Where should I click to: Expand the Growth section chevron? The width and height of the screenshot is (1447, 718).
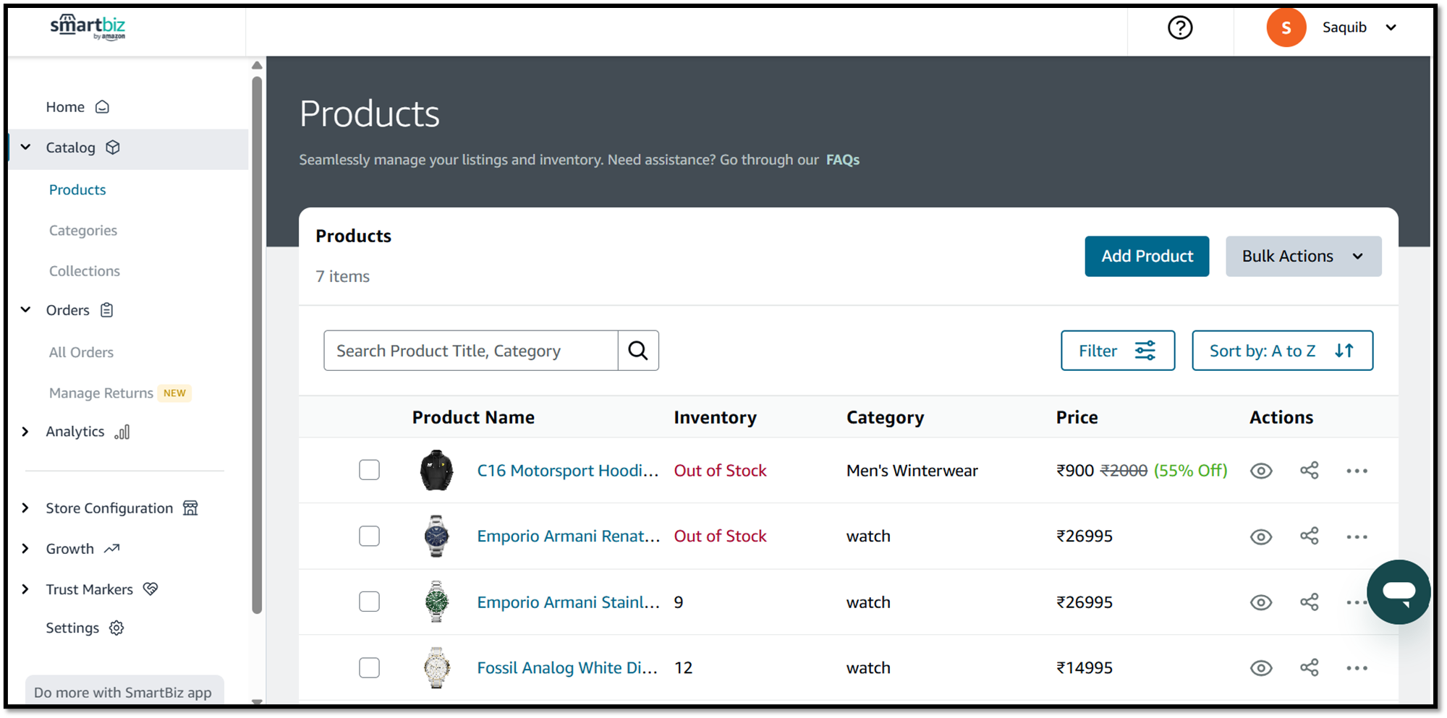click(x=25, y=549)
